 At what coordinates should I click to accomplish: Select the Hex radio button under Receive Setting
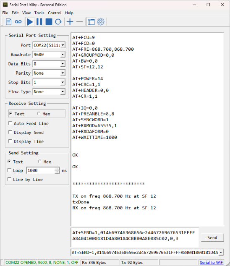(39, 114)
